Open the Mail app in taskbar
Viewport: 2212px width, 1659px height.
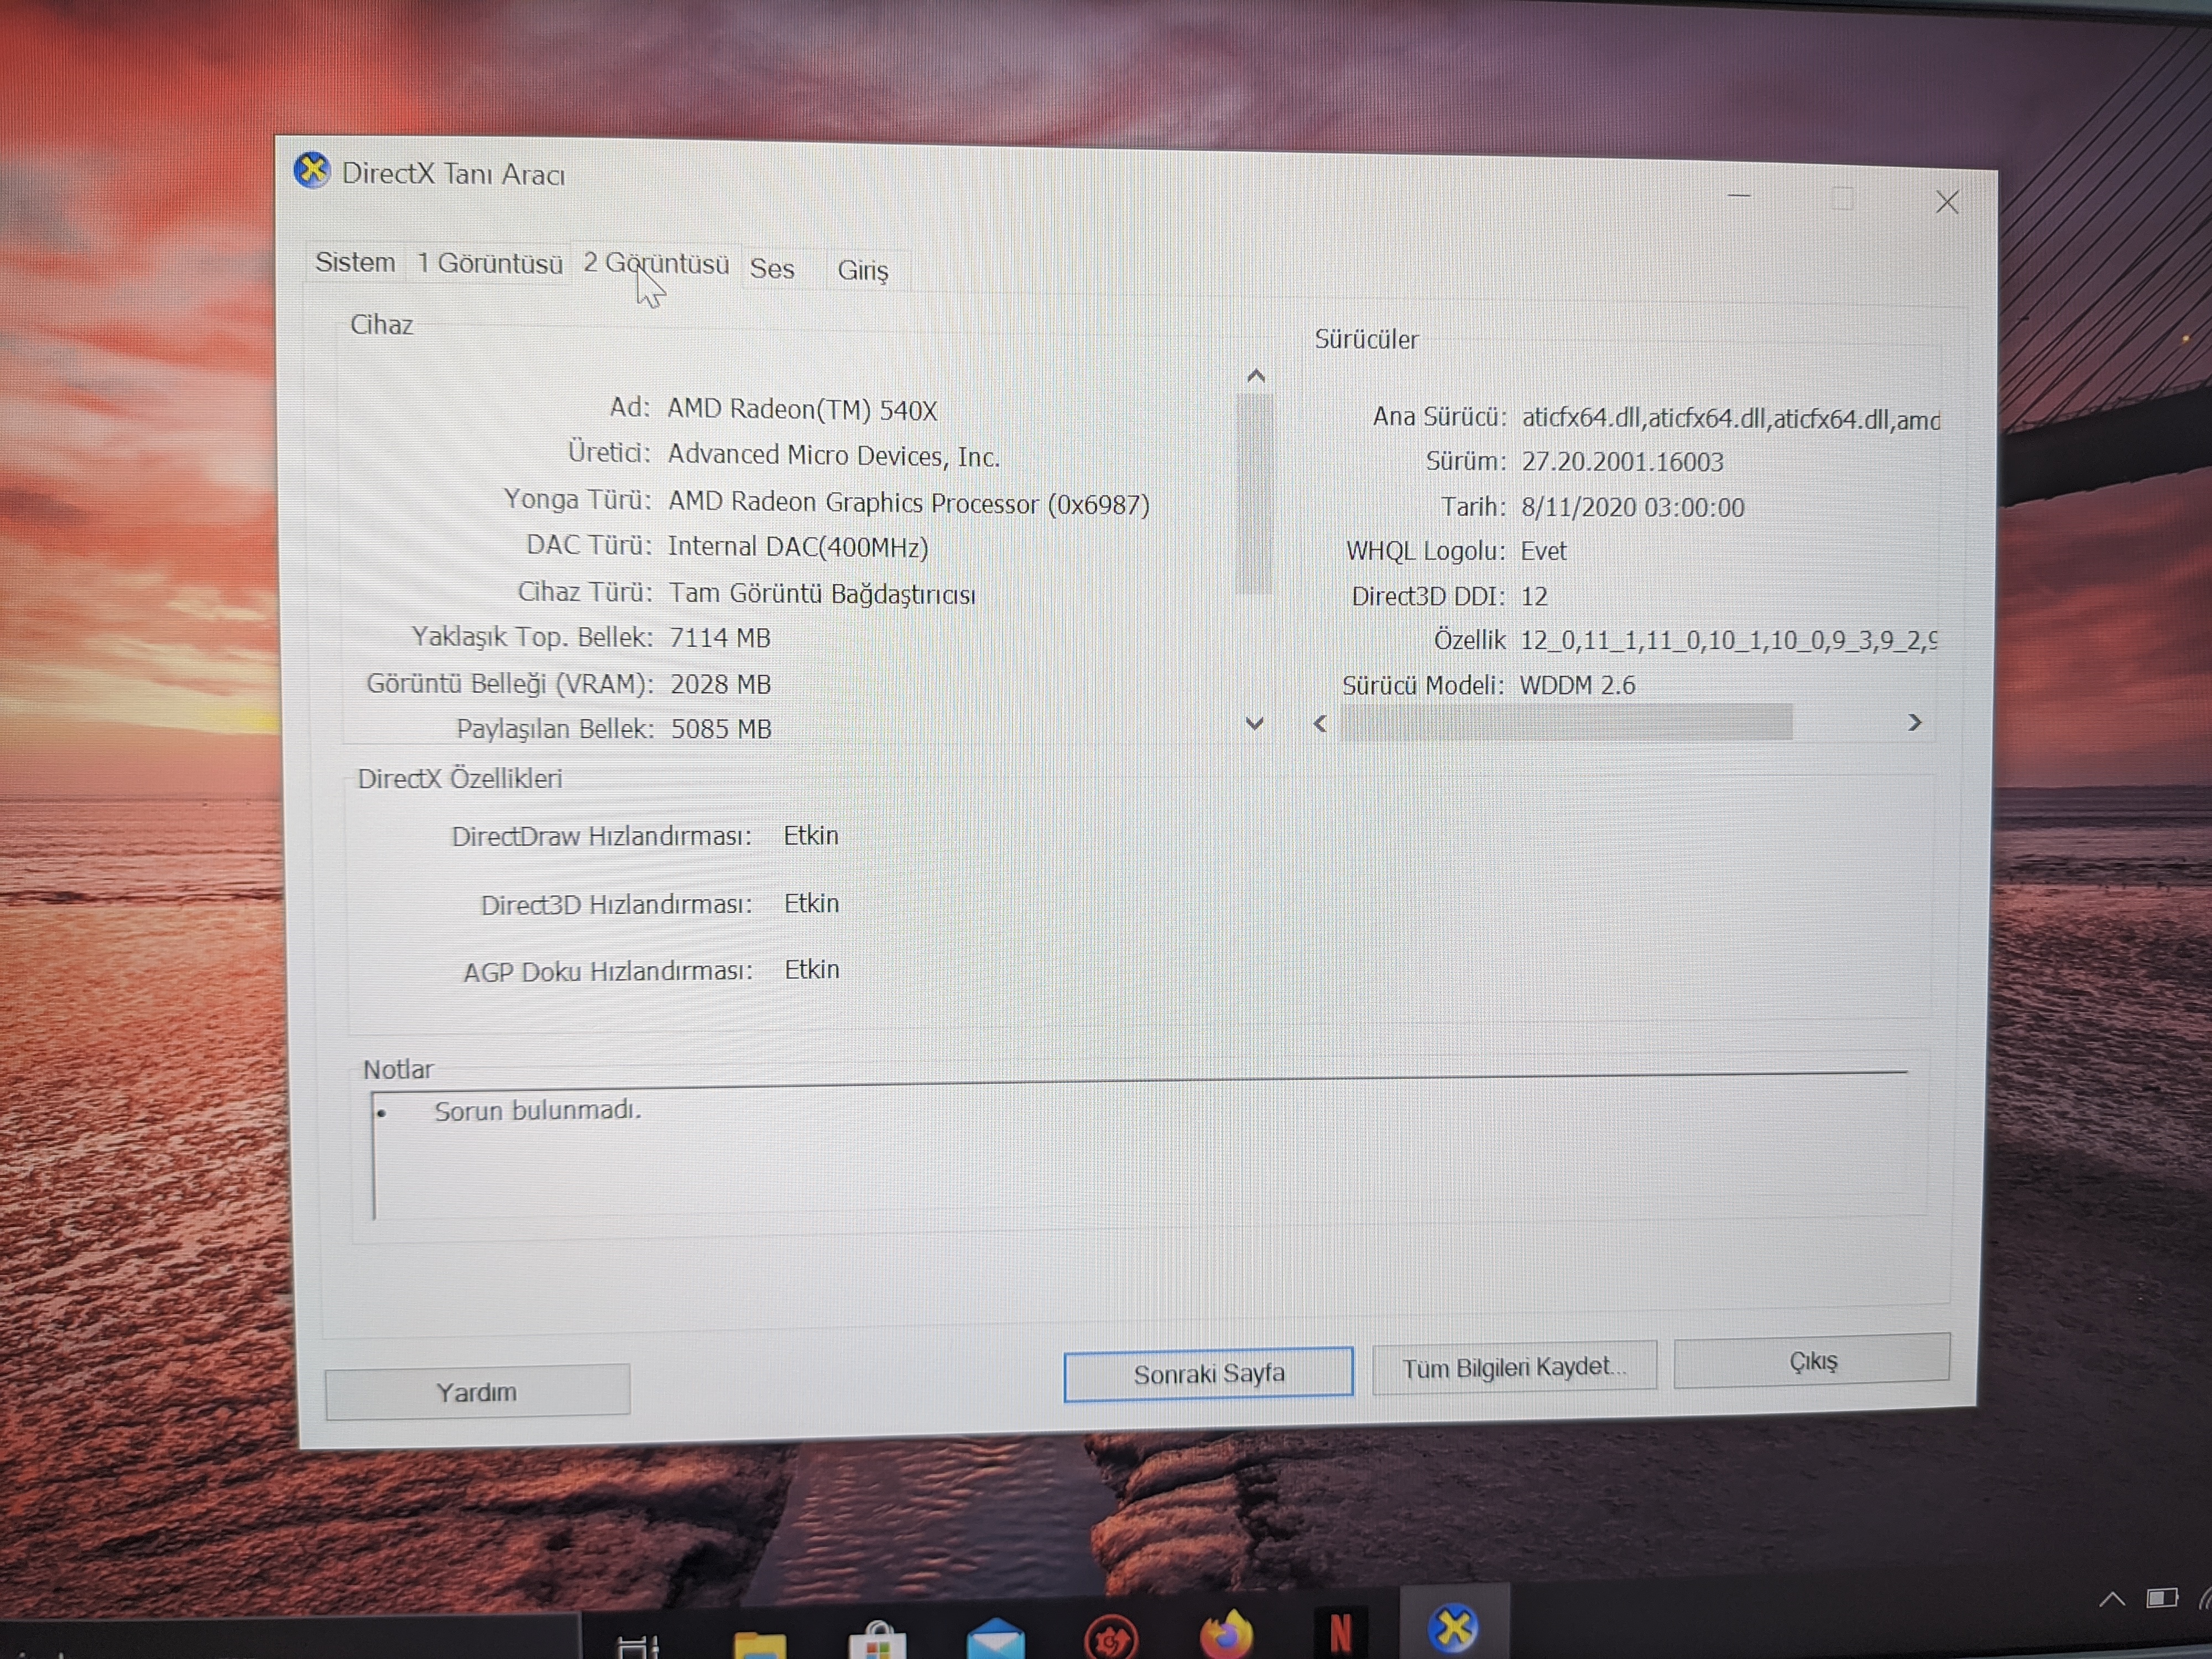click(x=996, y=1640)
